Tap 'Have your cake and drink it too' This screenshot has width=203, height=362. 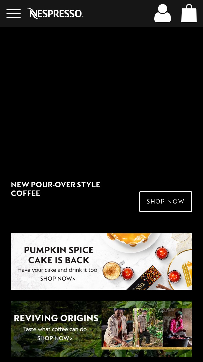pos(57,270)
